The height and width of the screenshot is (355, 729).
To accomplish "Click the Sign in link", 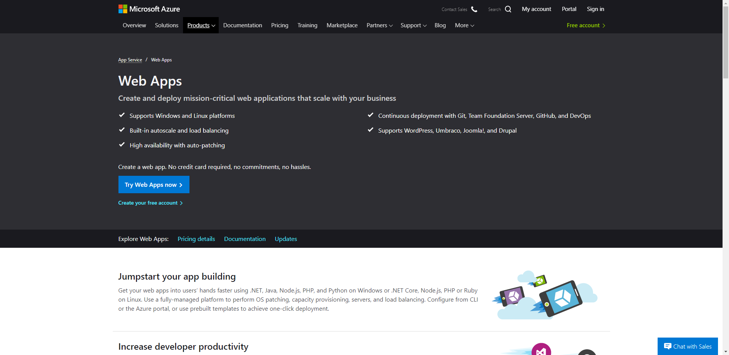I will tap(595, 9).
